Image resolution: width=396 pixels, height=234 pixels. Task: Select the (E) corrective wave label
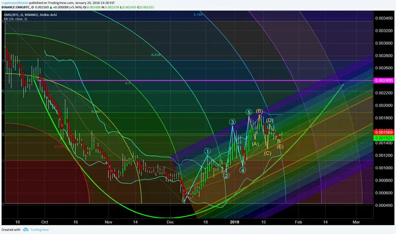tap(280, 146)
